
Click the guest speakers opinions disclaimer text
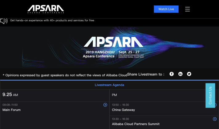[65, 75]
